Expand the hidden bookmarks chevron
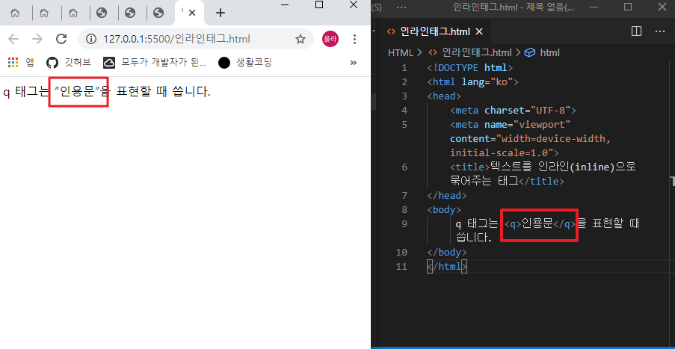This screenshot has width=675, height=349. (354, 63)
